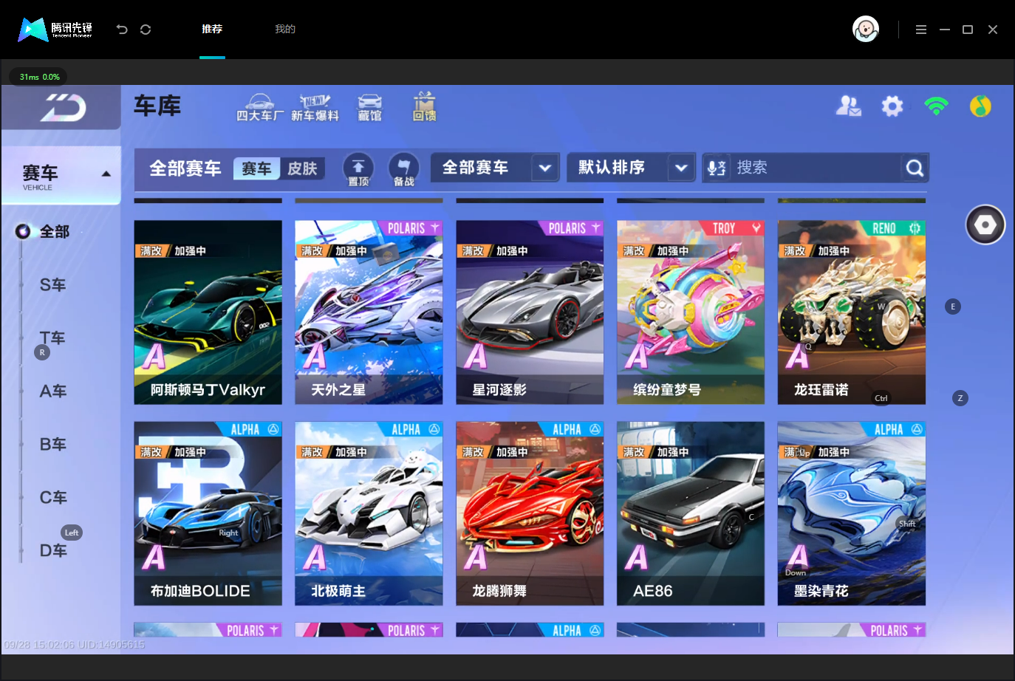Select the 星河逐影 car card

tap(530, 312)
